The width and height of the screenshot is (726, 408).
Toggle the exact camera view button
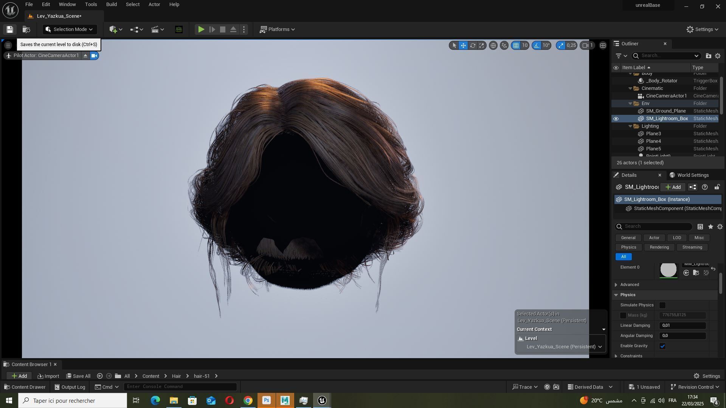(94, 56)
